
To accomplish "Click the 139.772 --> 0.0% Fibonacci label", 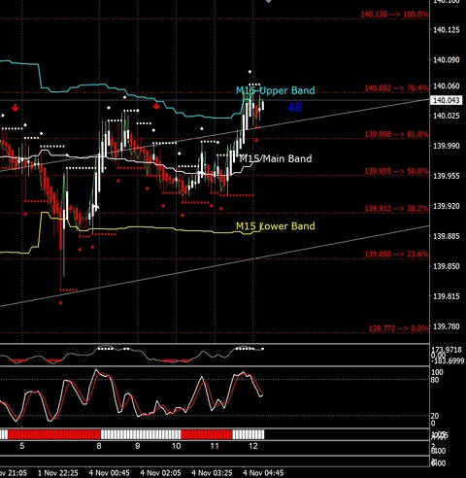I will click(399, 328).
